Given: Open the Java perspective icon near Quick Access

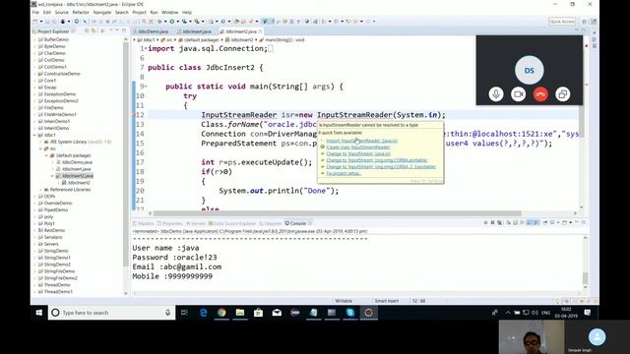Looking at the screenshot, I should [594, 22].
